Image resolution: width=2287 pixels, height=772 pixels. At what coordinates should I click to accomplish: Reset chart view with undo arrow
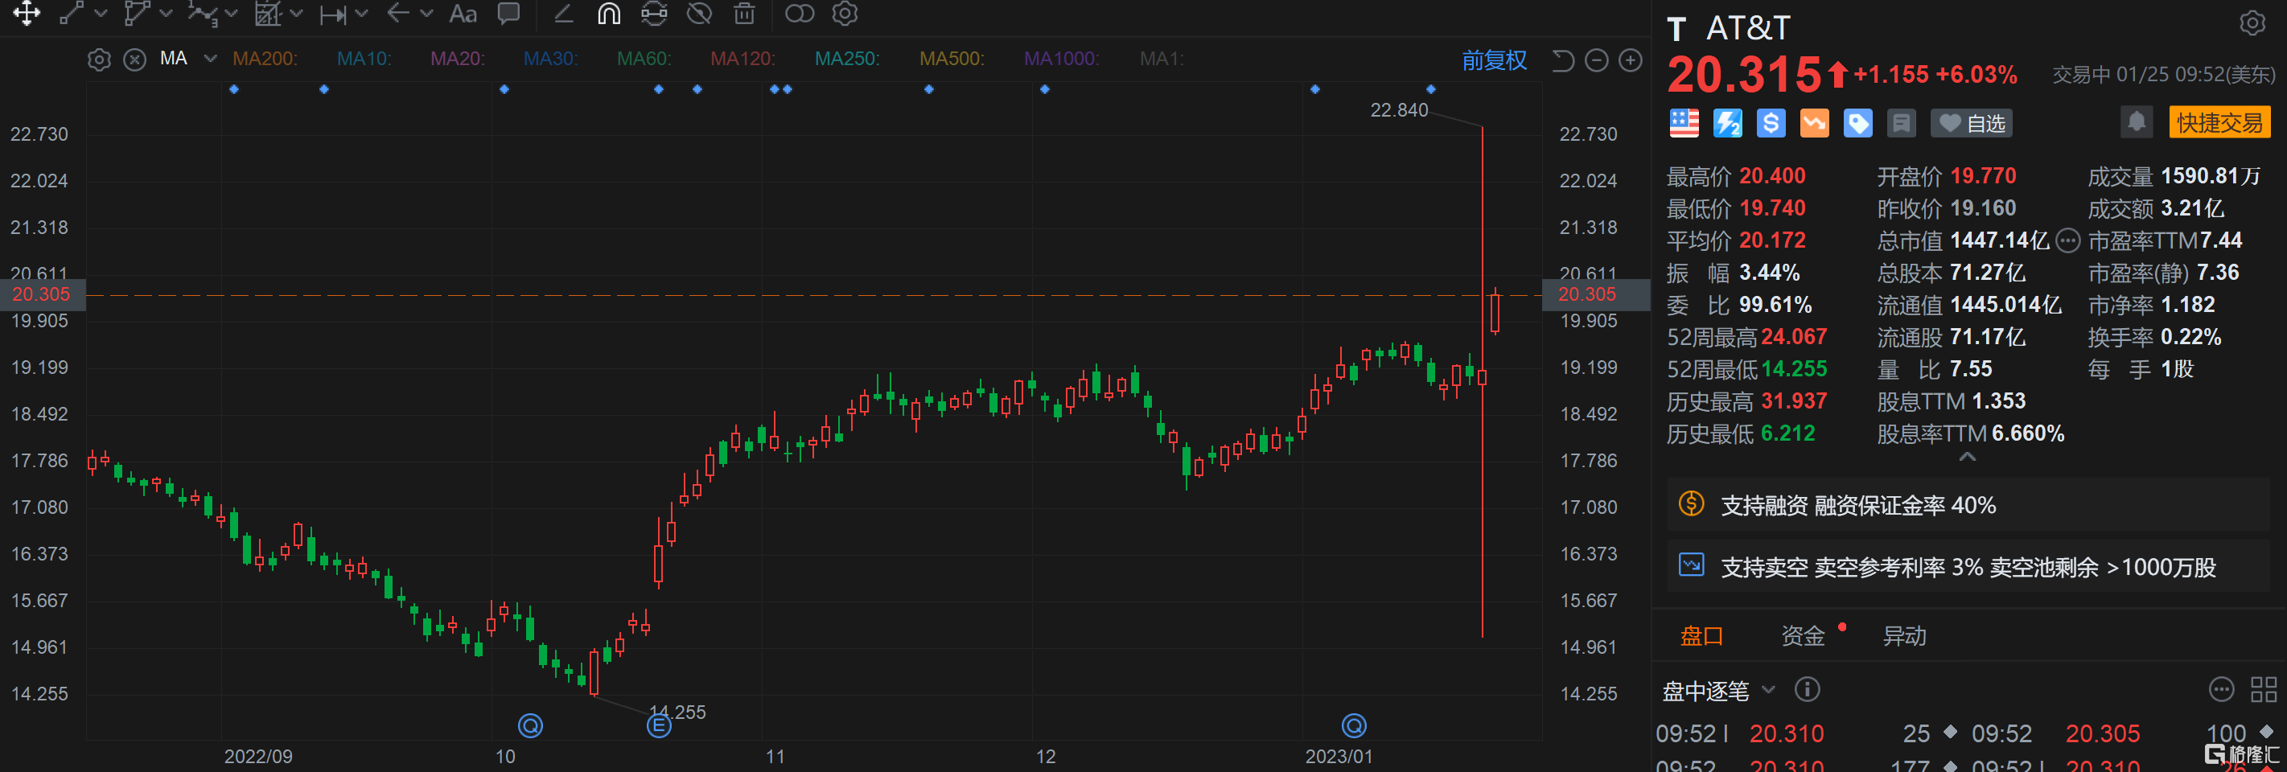point(1562,60)
